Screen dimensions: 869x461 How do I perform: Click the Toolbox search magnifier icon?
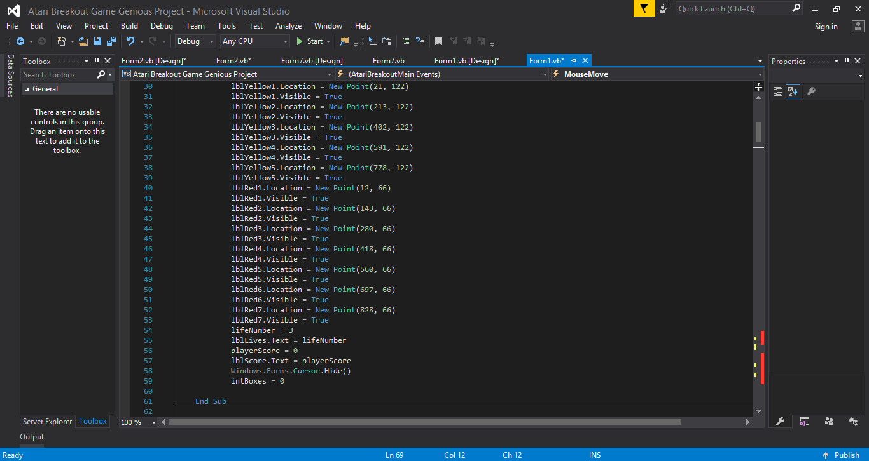[x=101, y=75]
